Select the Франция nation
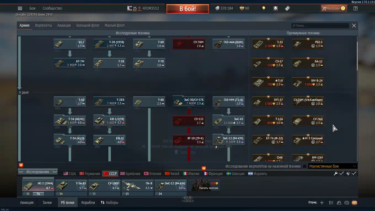The height and width of the screenshot is (211, 375). coord(213,174)
